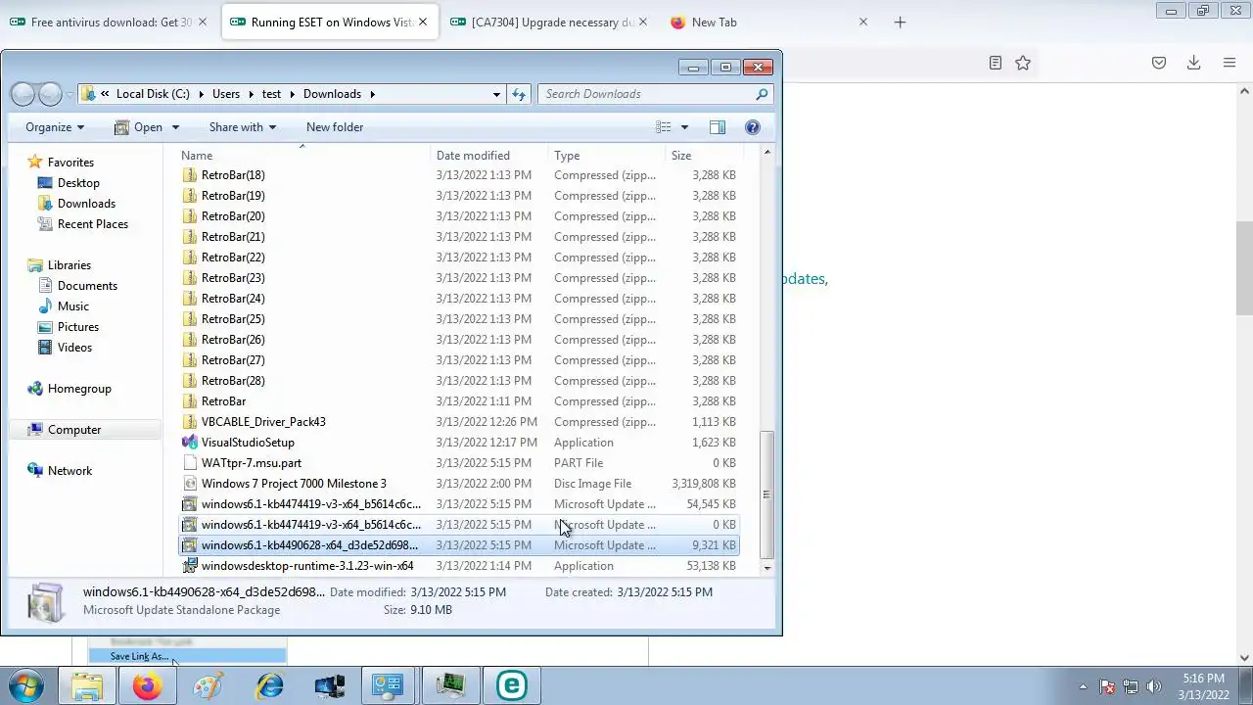
Task: Click the Search Downloads input field
Action: pyautogui.click(x=646, y=94)
